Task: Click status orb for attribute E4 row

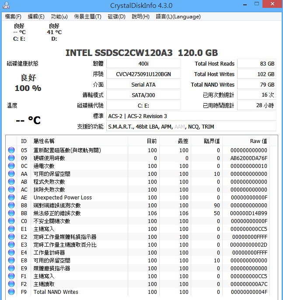Action: pos(11,252)
